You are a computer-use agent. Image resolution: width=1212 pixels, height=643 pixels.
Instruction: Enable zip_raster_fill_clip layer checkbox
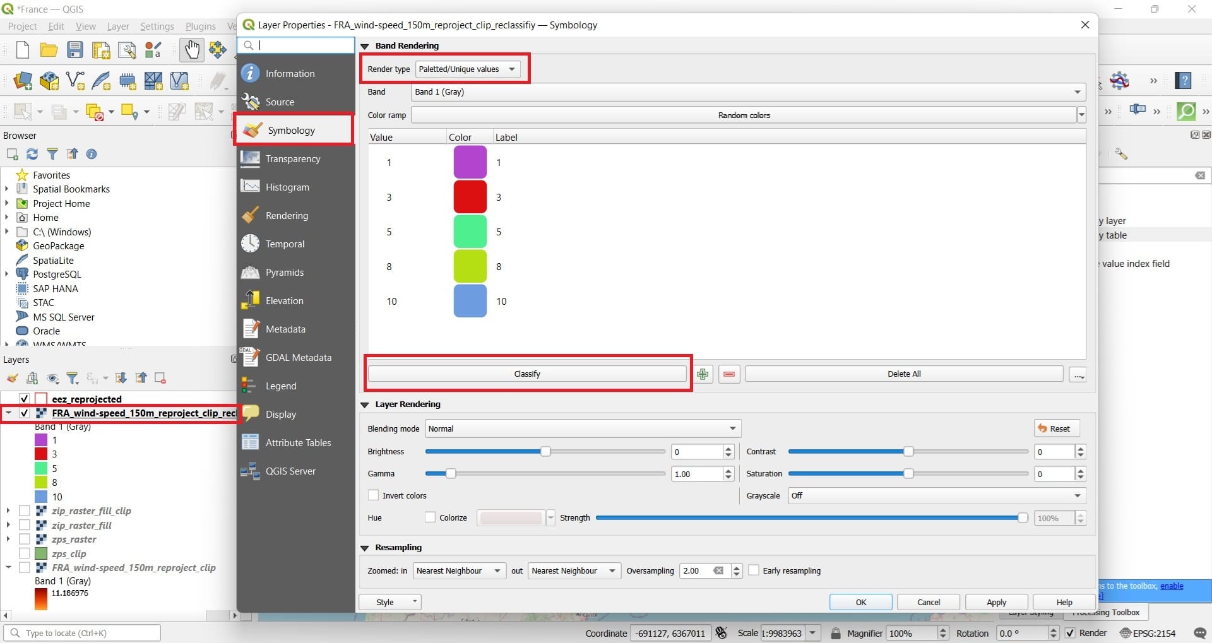click(25, 511)
